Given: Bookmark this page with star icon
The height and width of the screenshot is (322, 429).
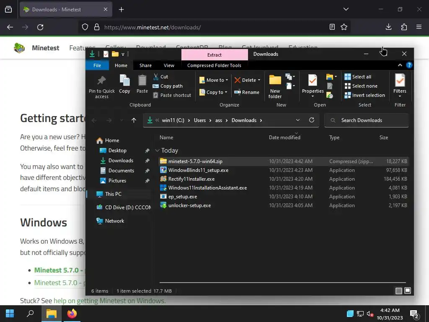Looking at the screenshot, I should 344,27.
